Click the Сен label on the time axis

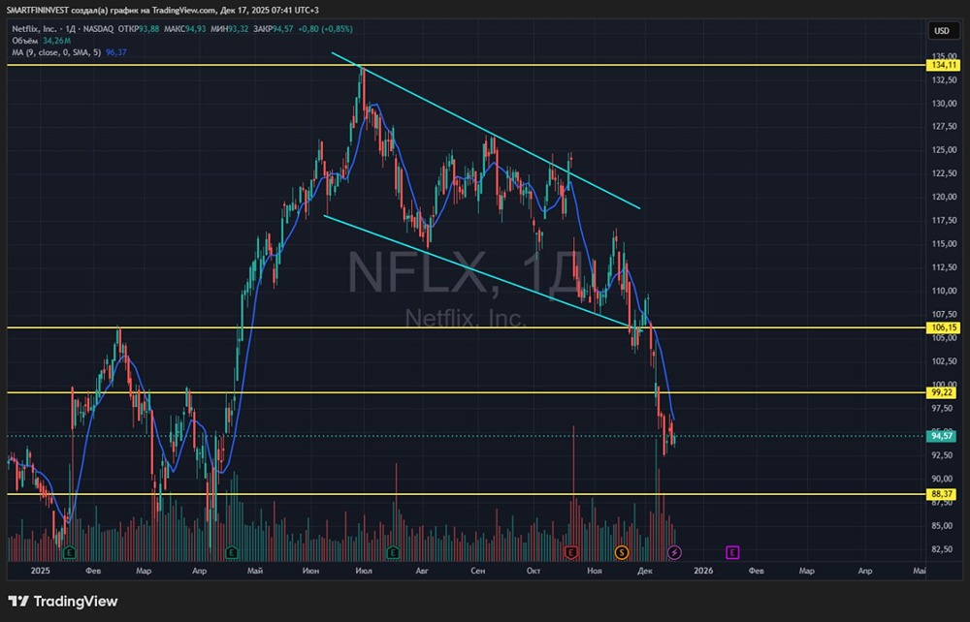[477, 571]
